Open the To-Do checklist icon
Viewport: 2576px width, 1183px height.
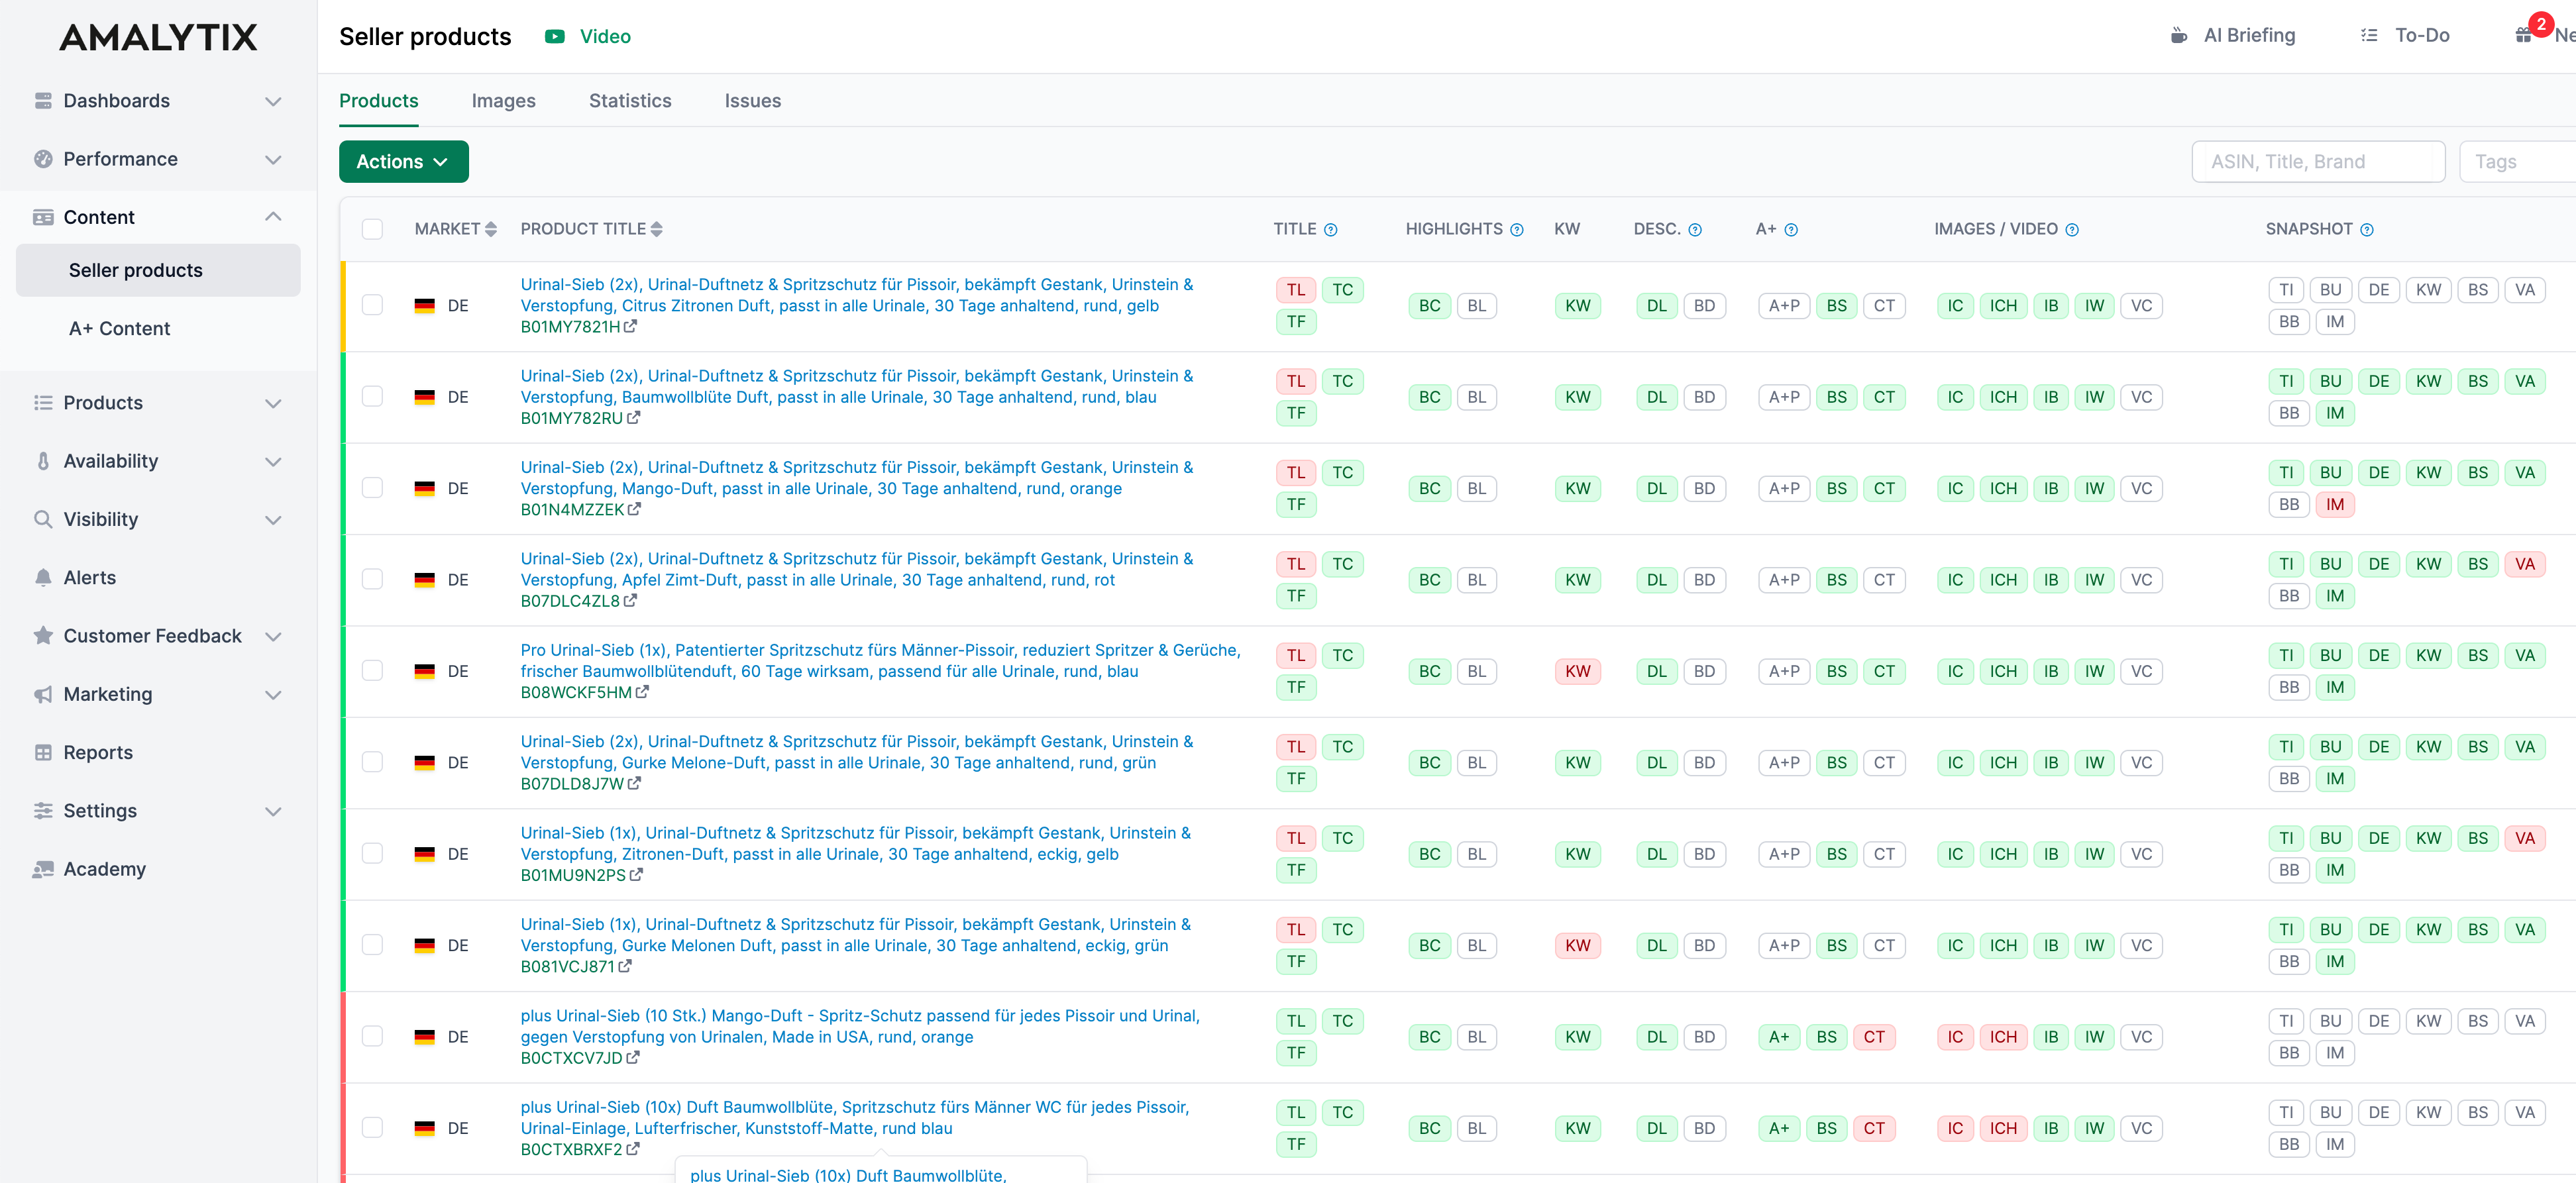pyautogui.click(x=2369, y=35)
